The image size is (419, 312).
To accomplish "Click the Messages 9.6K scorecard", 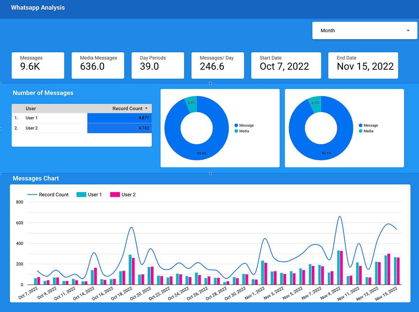I will click(x=38, y=65).
